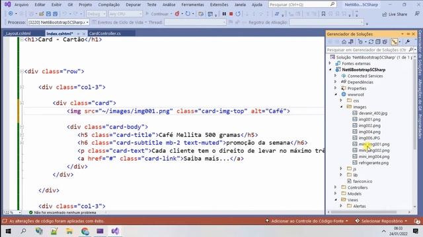Open the Depurar menu
Viewport: 423px width, 237px height.
point(134,5)
